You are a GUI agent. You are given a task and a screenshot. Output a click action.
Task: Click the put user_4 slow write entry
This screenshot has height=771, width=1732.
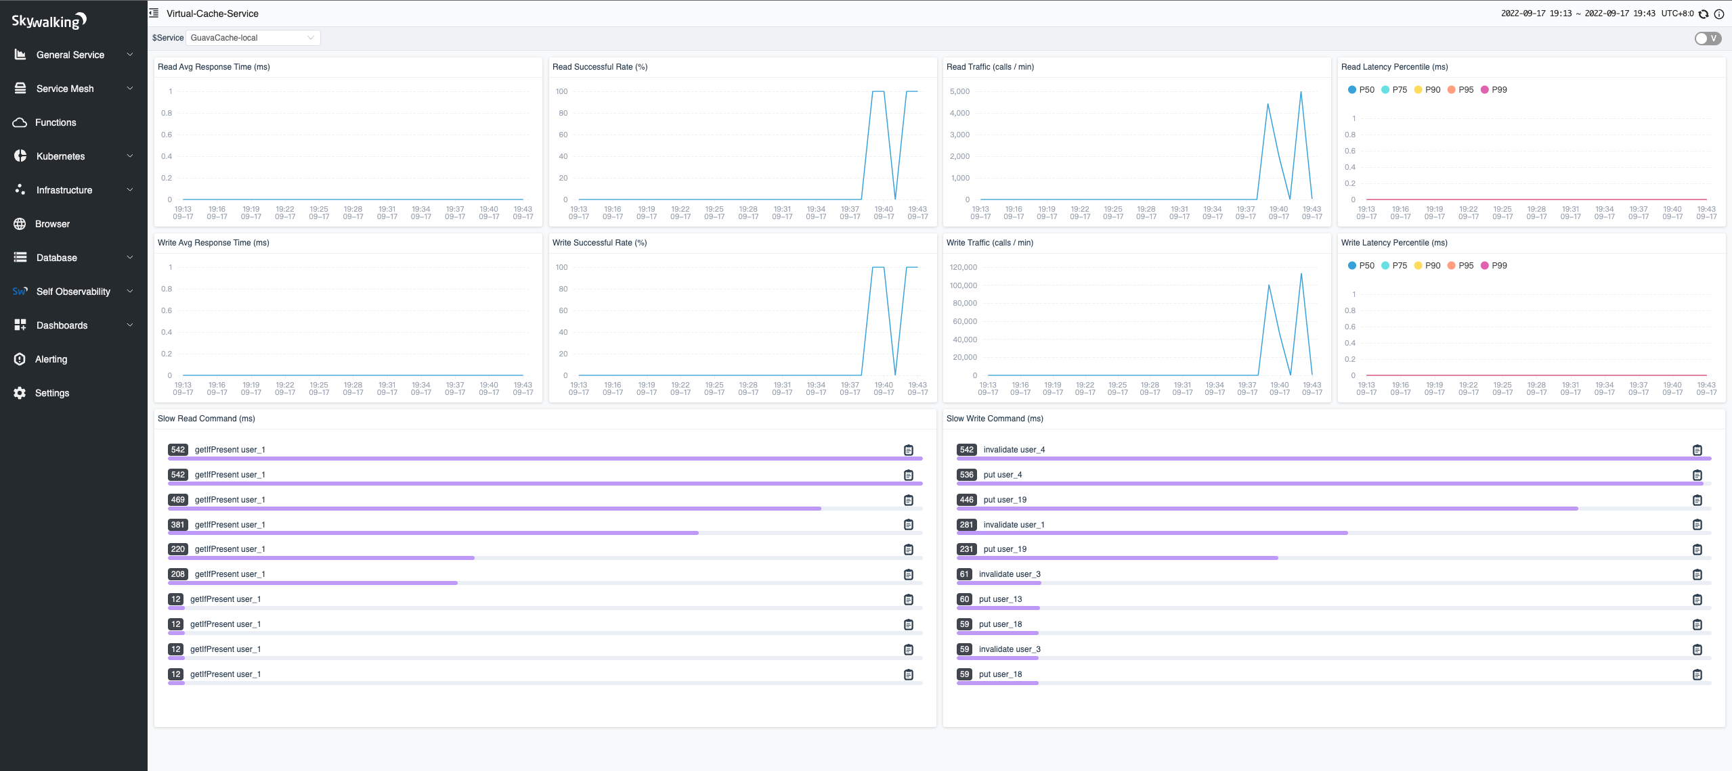tap(1002, 475)
